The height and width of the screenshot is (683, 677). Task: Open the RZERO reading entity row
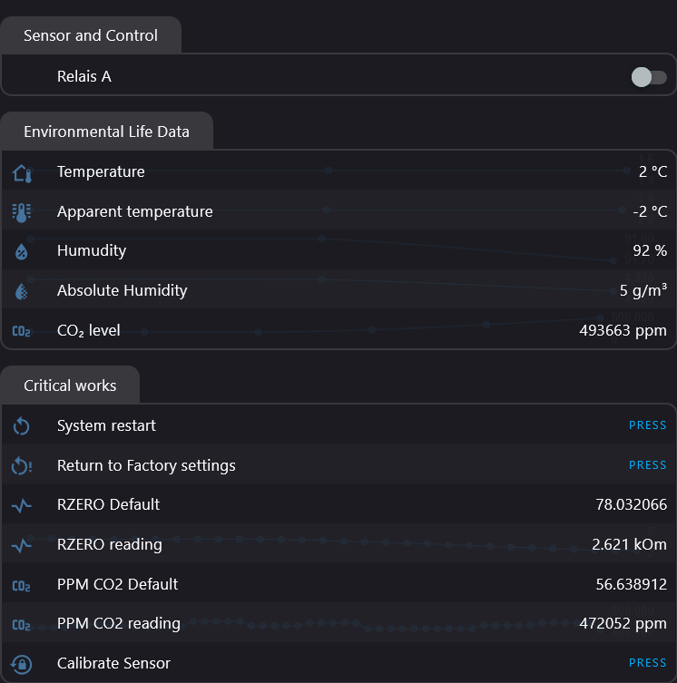[x=110, y=545]
